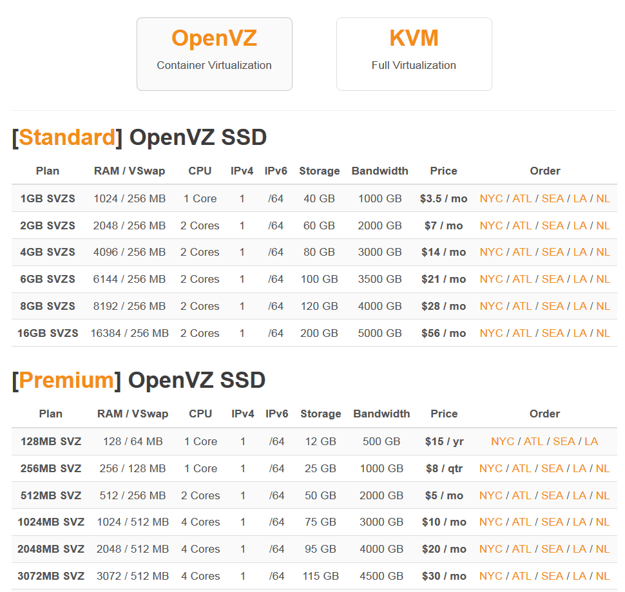Screen dimensions: 625x592
Task: Order 1GB SVZS plan in LA
Action: click(580, 198)
